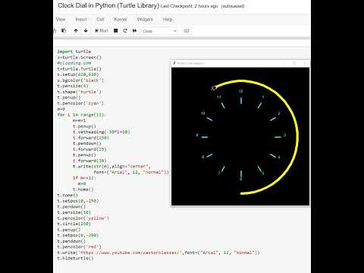This screenshot has width=364, height=273.
Task: Restart the kernel with the circular arrow icon
Action: pyautogui.click(x=125, y=30)
